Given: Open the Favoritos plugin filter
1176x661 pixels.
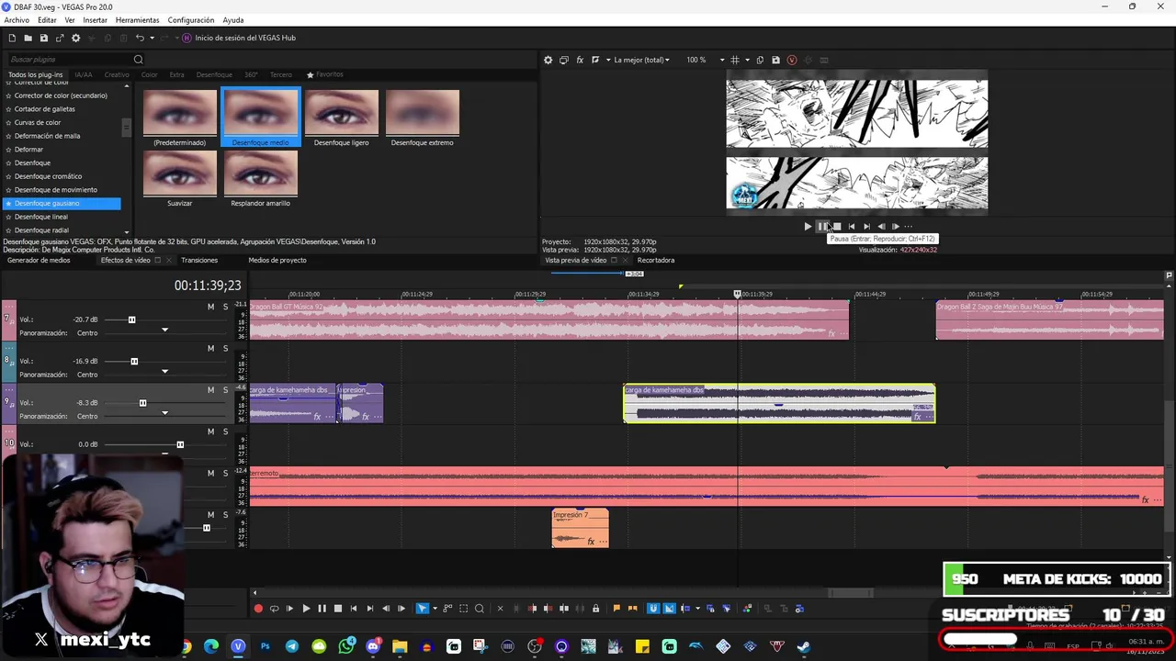Looking at the screenshot, I should [324, 74].
